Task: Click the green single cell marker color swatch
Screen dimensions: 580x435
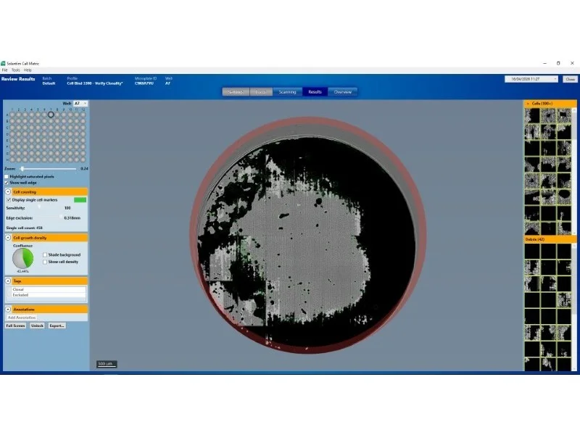Action: click(x=80, y=200)
